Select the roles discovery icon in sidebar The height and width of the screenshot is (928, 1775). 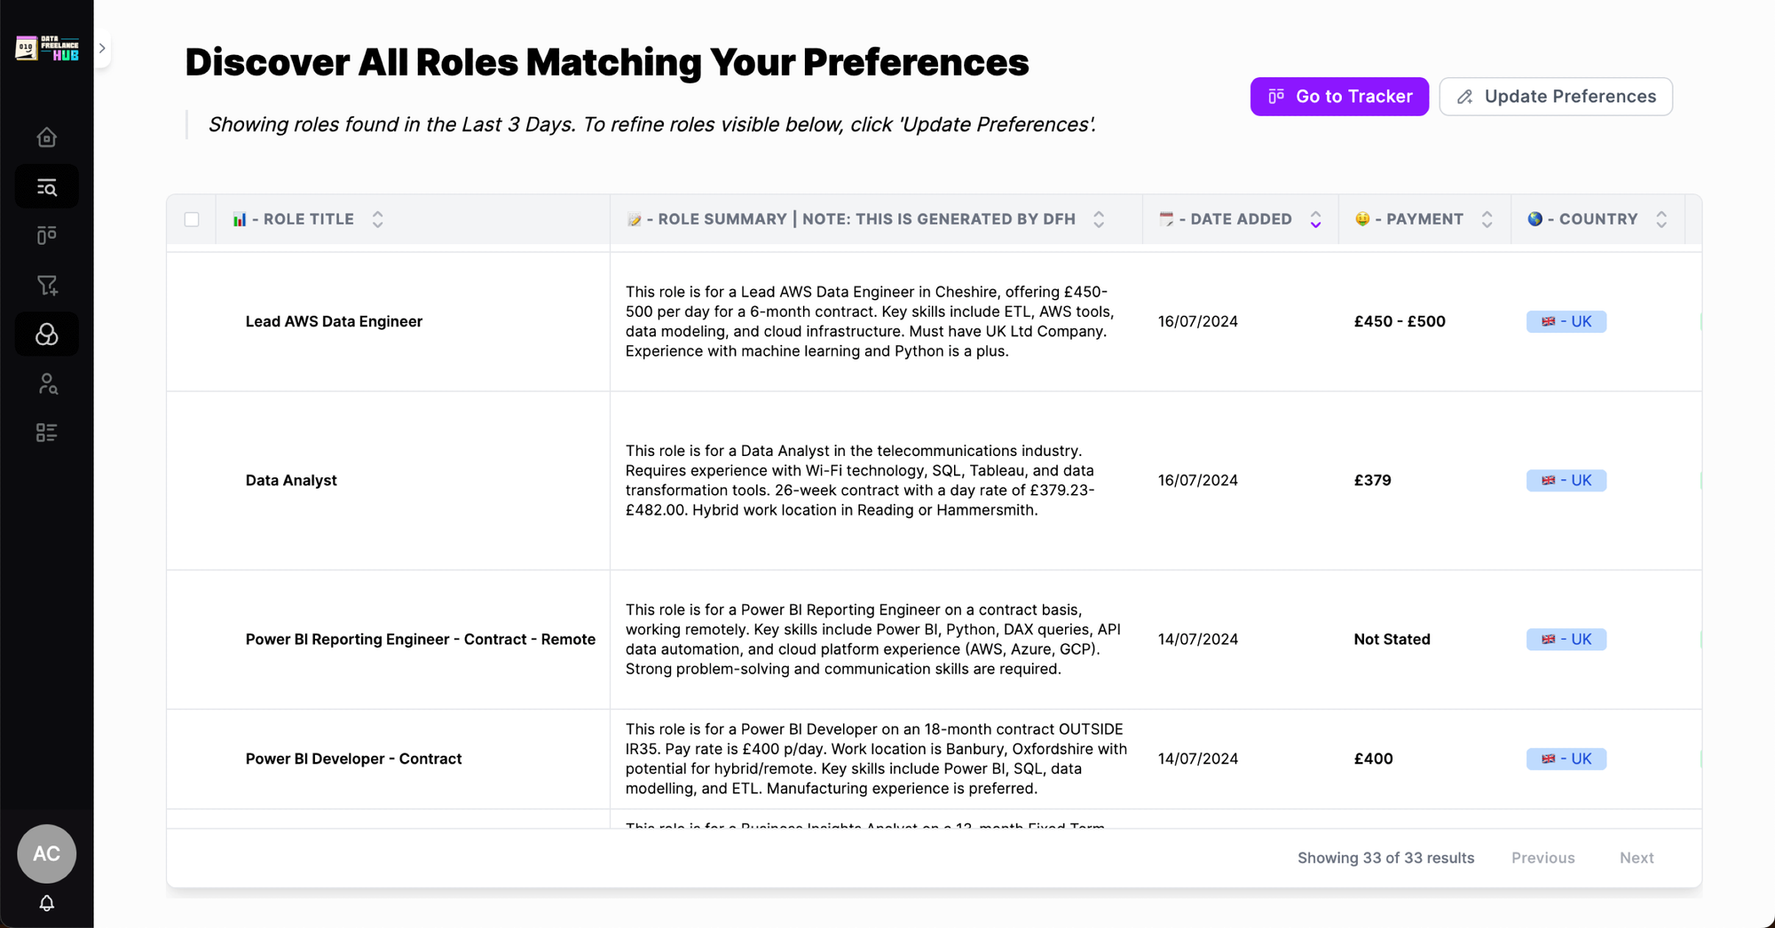(x=46, y=334)
